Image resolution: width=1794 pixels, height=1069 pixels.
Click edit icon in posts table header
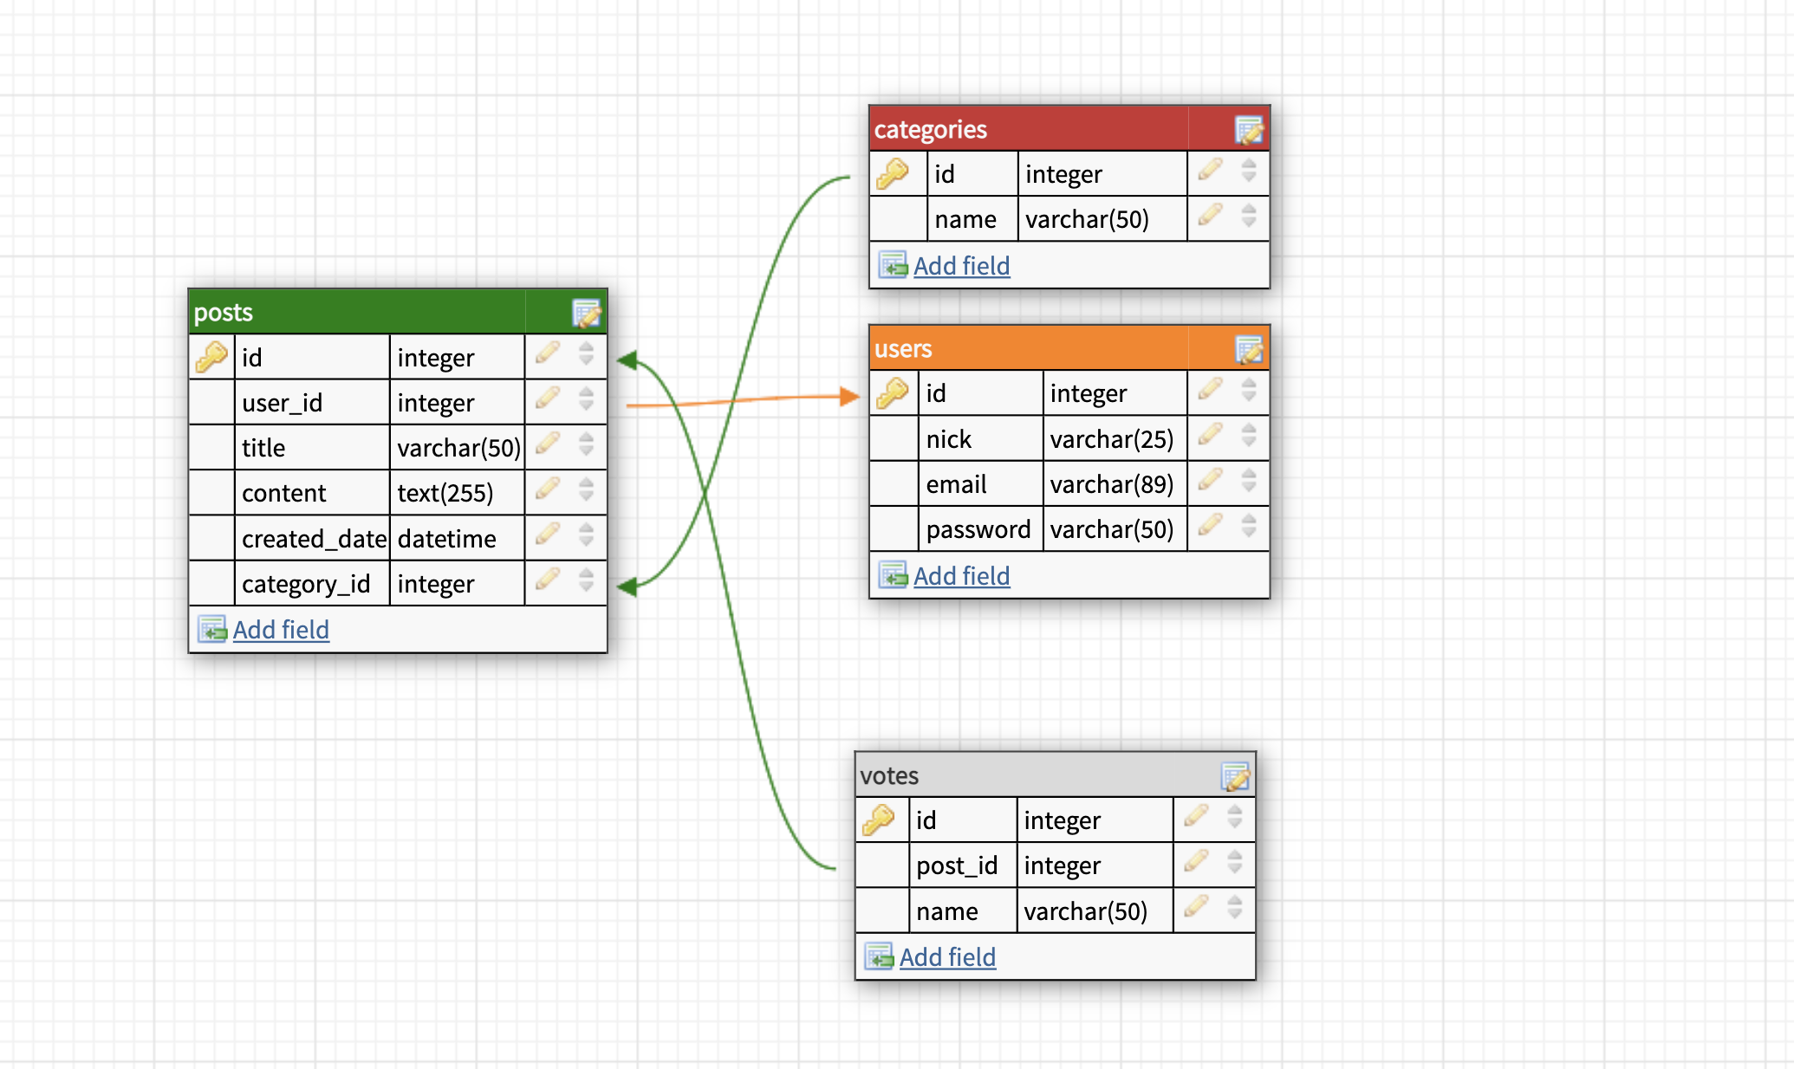click(587, 313)
